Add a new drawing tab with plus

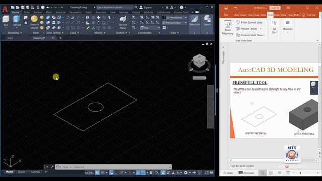click(60, 38)
